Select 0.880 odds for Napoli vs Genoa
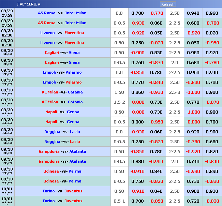222x206 pixels. click(x=137, y=122)
